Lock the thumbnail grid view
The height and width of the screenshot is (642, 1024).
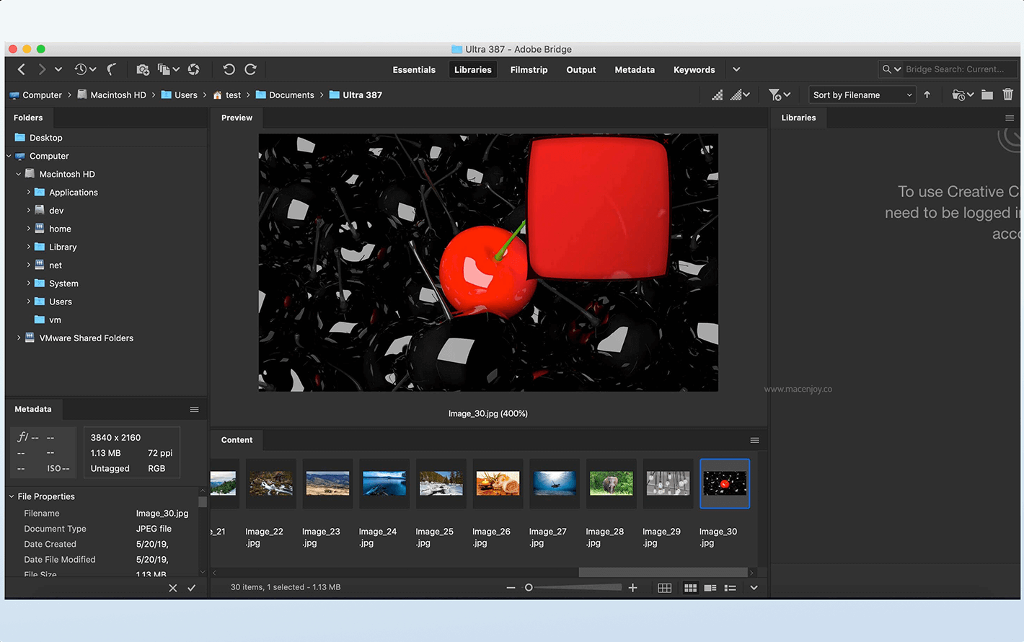pos(665,588)
